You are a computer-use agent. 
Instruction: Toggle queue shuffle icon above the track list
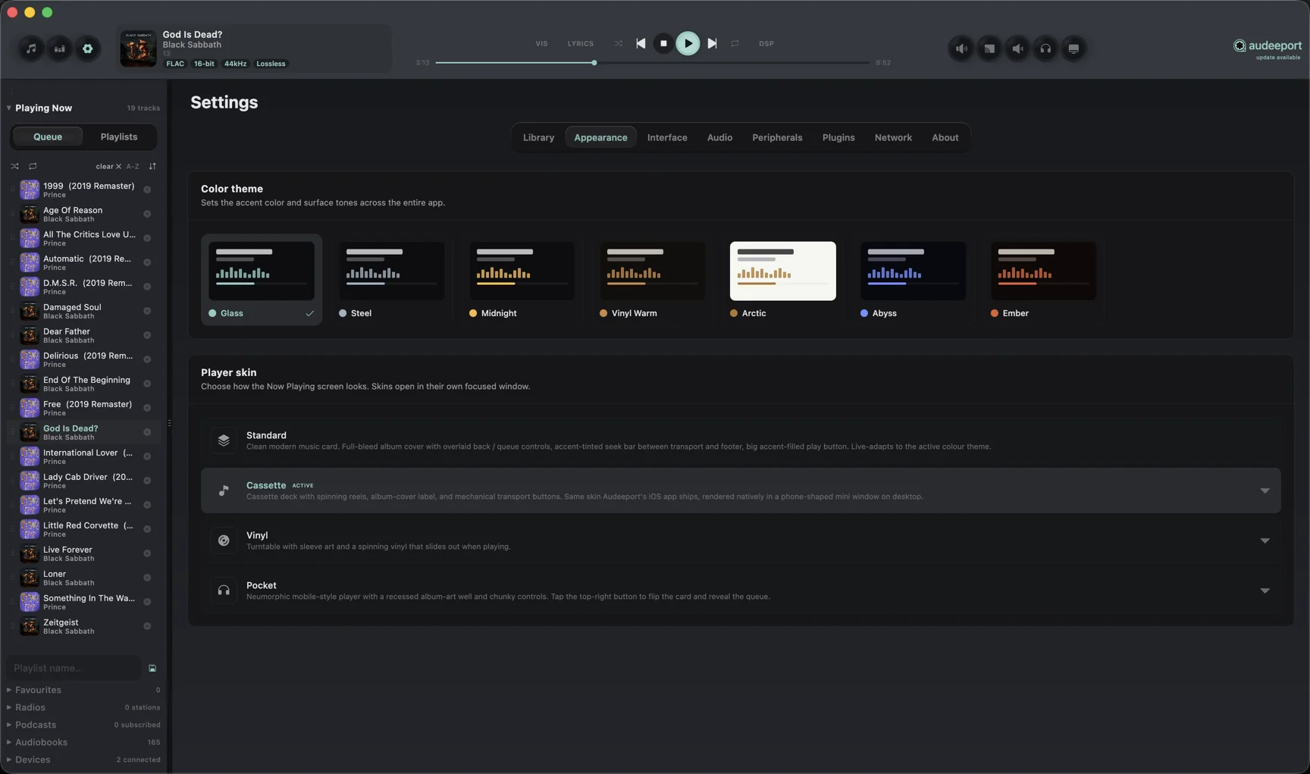tap(14, 166)
